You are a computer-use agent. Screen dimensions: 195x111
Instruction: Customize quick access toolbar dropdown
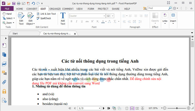coord(42,3)
